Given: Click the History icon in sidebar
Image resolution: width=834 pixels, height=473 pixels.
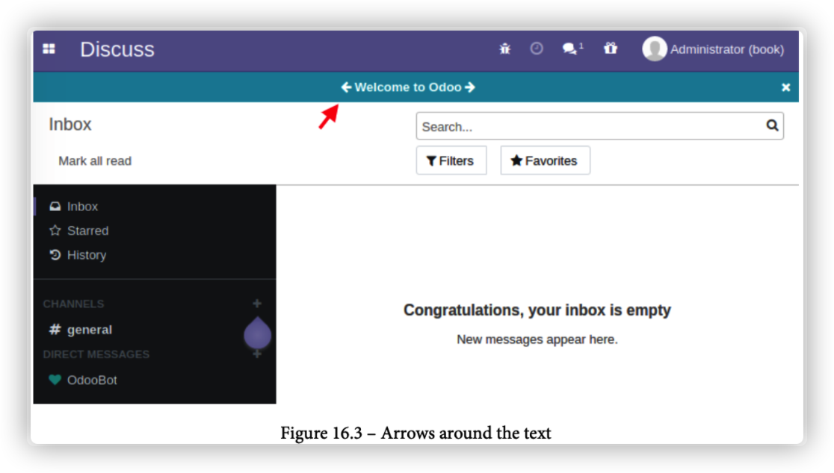Looking at the screenshot, I should click(55, 255).
